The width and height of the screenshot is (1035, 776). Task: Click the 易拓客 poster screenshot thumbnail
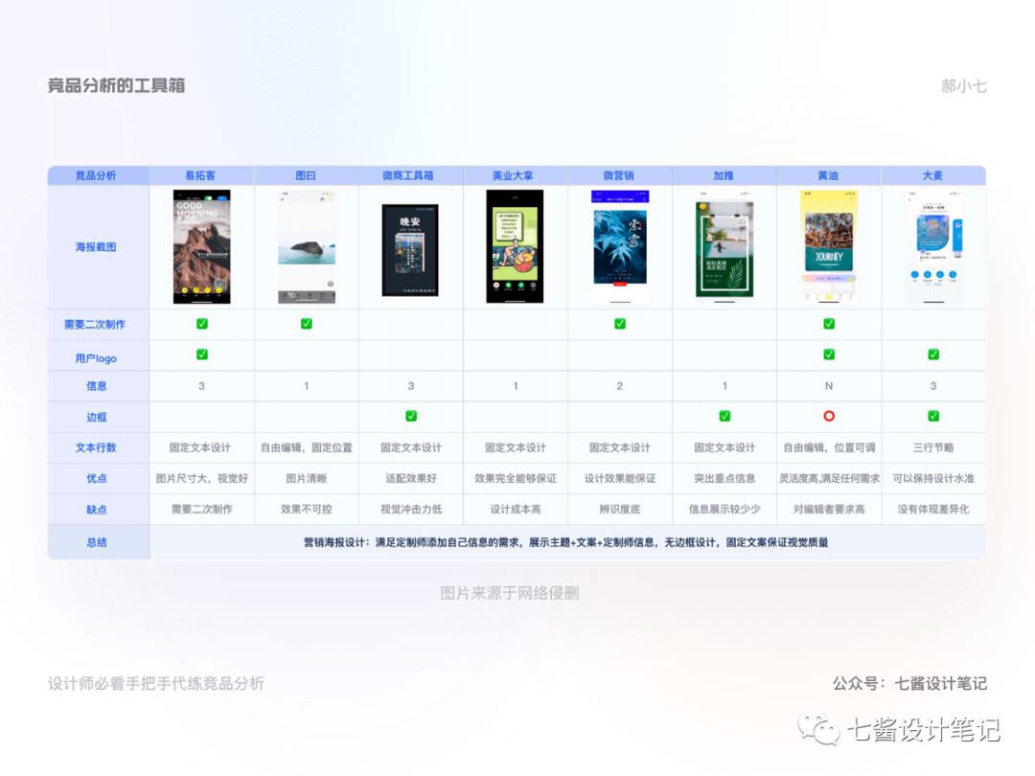(202, 247)
